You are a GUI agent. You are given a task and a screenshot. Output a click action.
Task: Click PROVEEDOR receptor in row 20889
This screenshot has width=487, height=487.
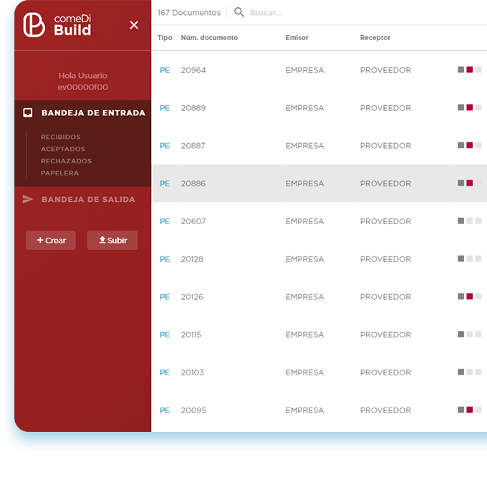[x=385, y=108]
